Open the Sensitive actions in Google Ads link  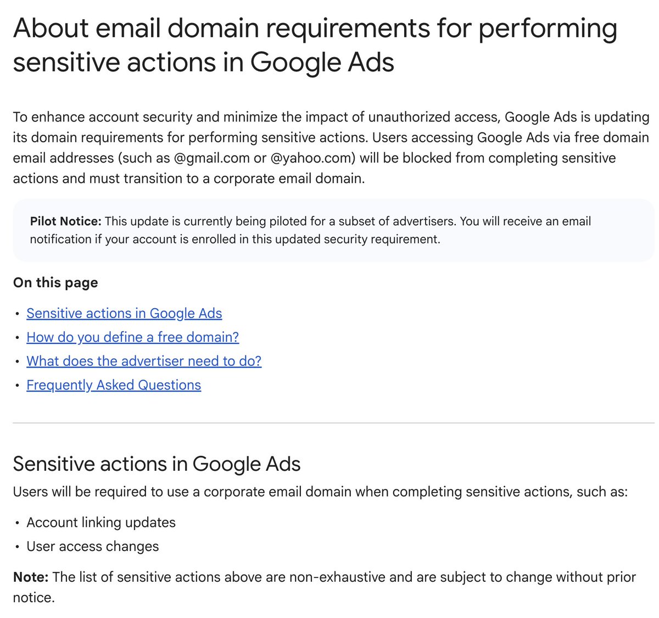(x=124, y=313)
